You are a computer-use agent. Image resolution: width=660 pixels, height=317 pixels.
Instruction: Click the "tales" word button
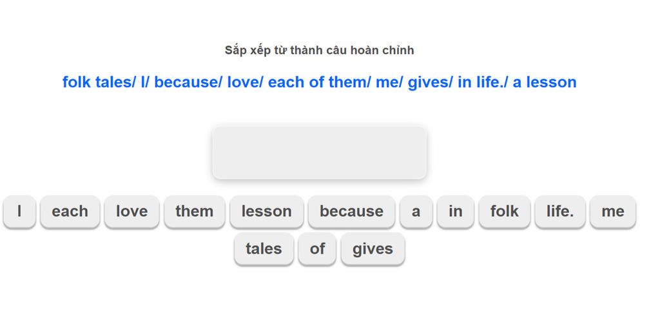264,249
